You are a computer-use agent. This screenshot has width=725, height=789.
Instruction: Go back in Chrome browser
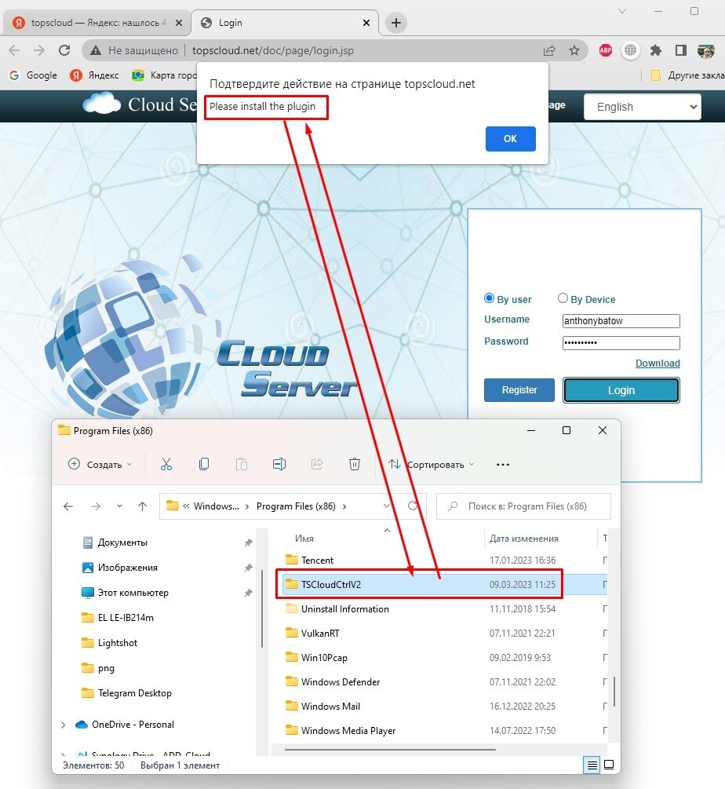point(15,50)
